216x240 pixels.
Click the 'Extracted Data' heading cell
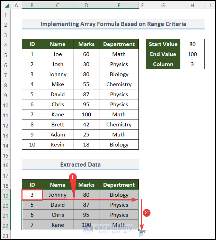pos(80,165)
